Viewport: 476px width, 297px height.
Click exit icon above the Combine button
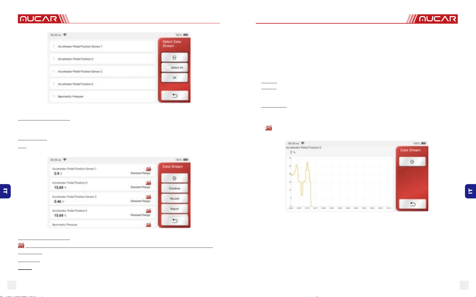[174, 178]
